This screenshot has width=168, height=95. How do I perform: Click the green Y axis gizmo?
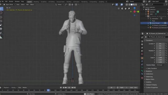point(138,12)
